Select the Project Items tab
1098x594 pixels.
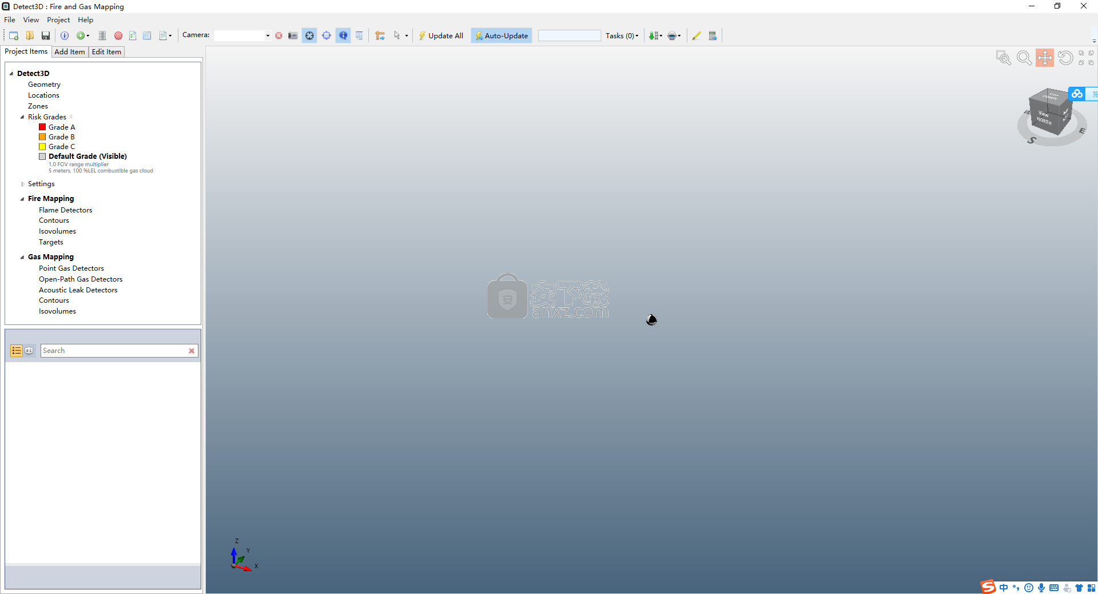point(26,51)
